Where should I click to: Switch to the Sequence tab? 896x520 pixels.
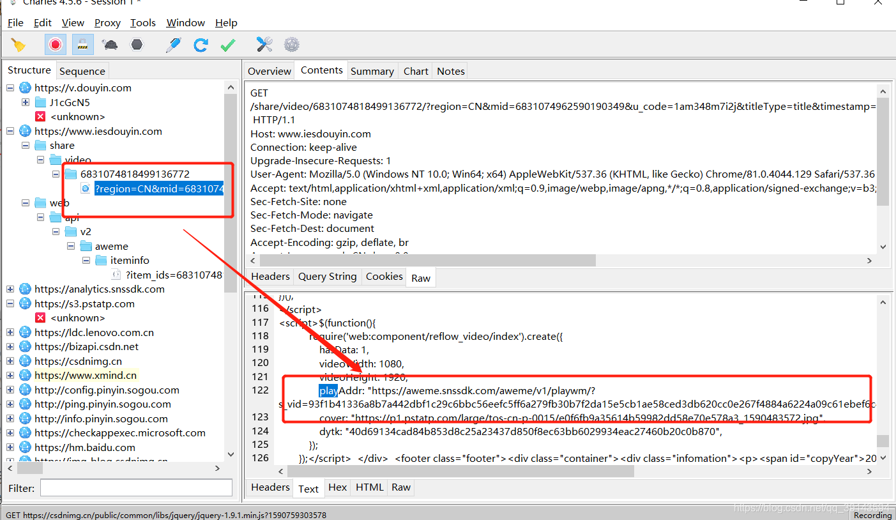82,71
